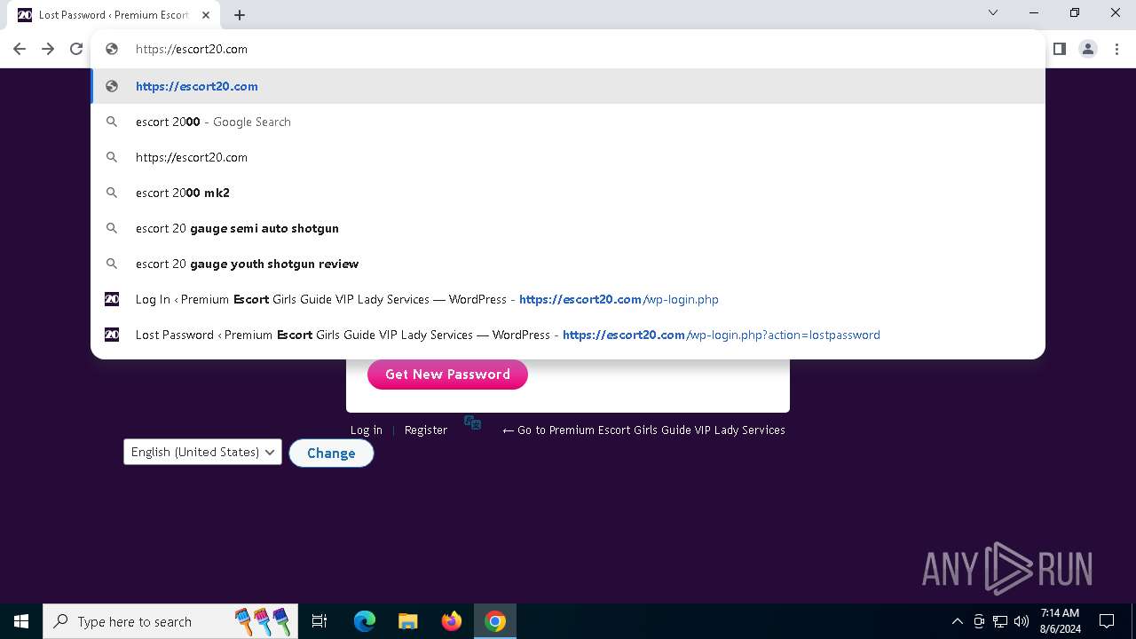Show hidden system tray icons

(957, 621)
